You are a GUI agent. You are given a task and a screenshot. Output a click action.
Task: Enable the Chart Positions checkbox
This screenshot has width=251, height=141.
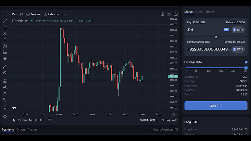pos(176,130)
